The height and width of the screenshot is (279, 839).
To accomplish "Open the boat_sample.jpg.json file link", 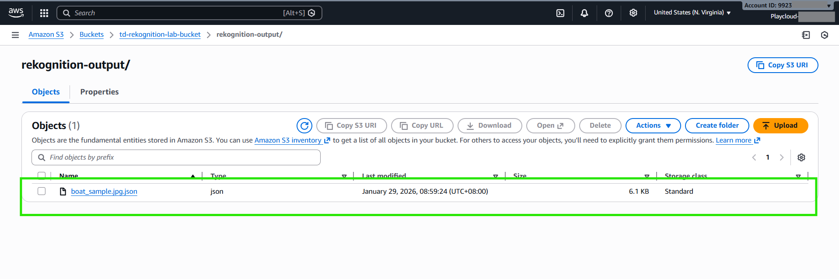I will tap(104, 192).
